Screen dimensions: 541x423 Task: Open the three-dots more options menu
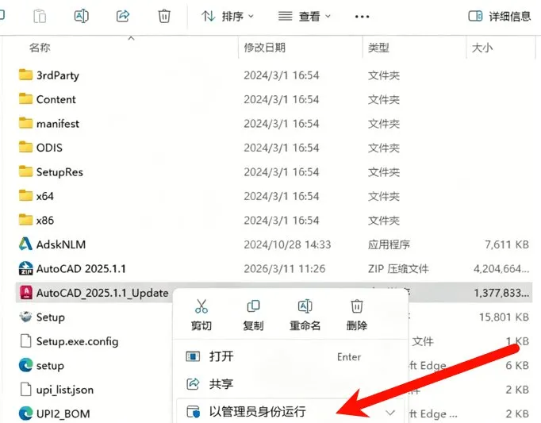tap(362, 17)
